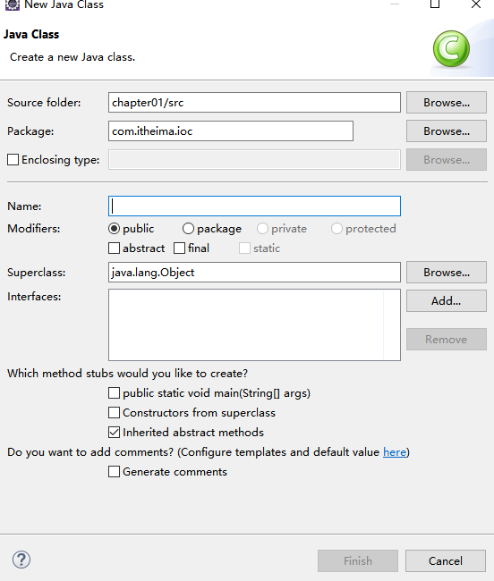This screenshot has height=581, width=494.
Task: Check the final modifier box
Action: coord(180,248)
